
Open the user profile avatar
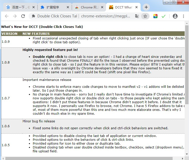pos(175,16)
